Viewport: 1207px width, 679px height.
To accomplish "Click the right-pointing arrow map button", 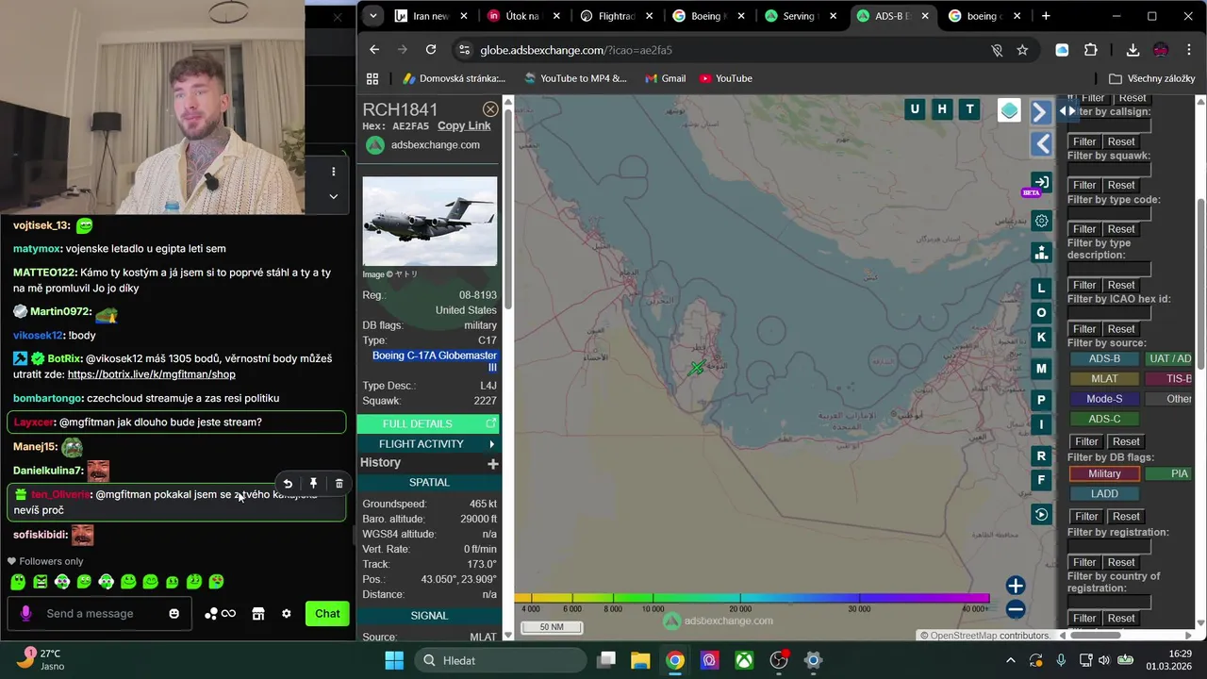I will click(1040, 112).
